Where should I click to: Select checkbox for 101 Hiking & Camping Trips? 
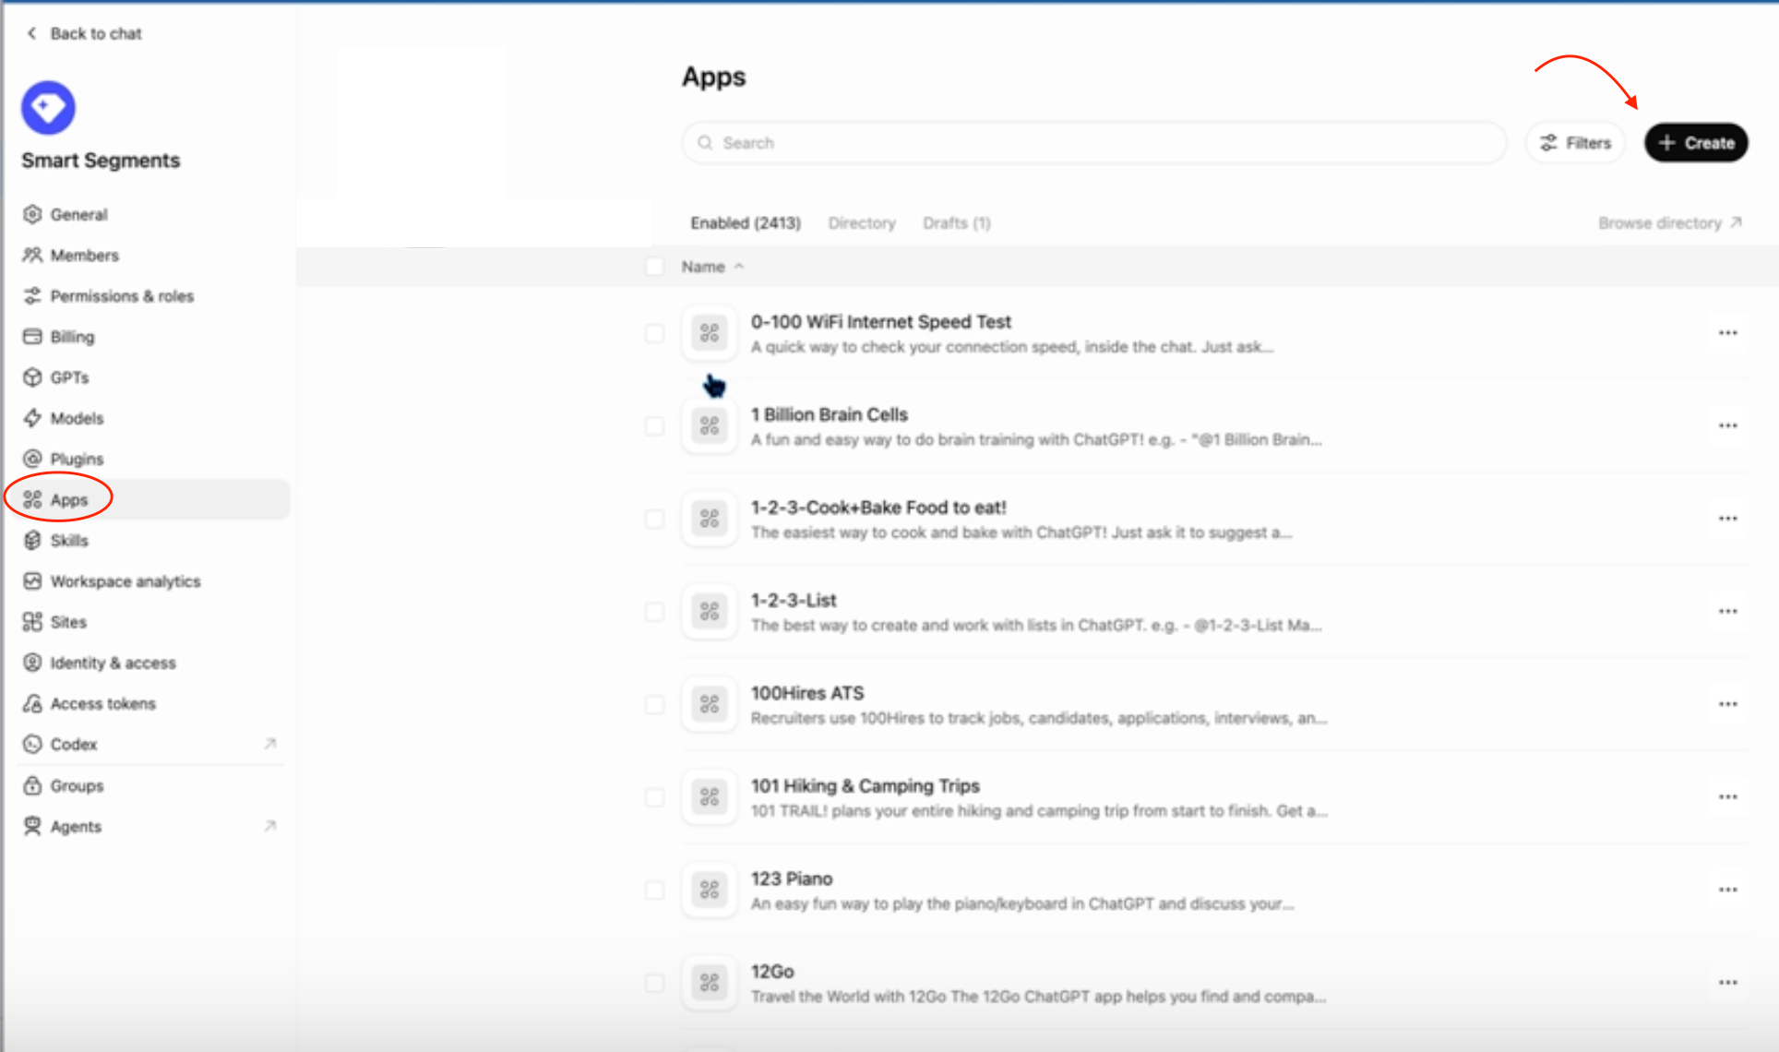(654, 797)
